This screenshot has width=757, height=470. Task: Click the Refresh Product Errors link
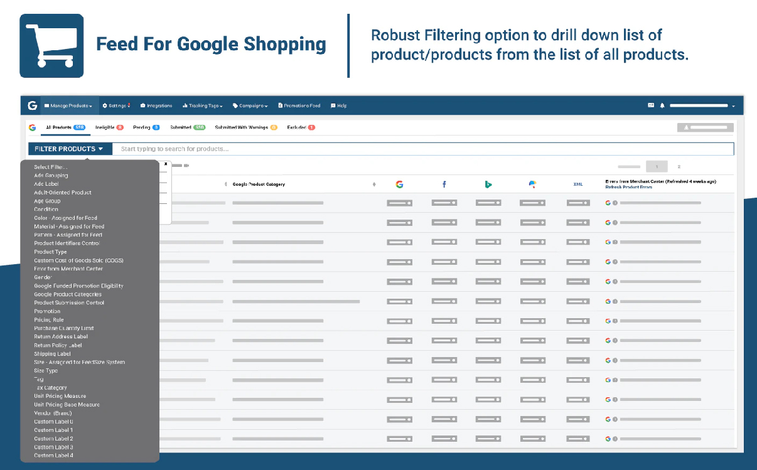tap(628, 188)
